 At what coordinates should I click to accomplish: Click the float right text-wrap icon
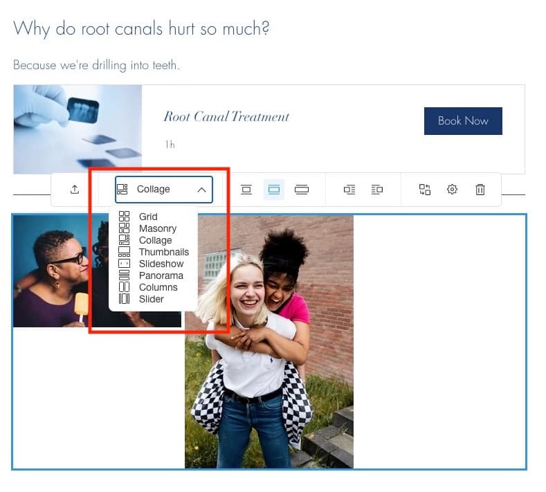click(377, 190)
